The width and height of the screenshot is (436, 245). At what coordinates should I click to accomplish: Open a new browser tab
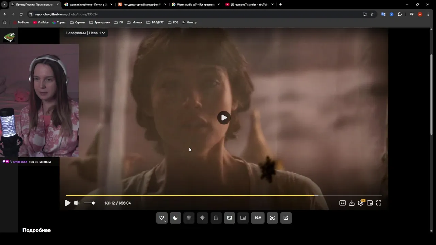tap(280, 5)
